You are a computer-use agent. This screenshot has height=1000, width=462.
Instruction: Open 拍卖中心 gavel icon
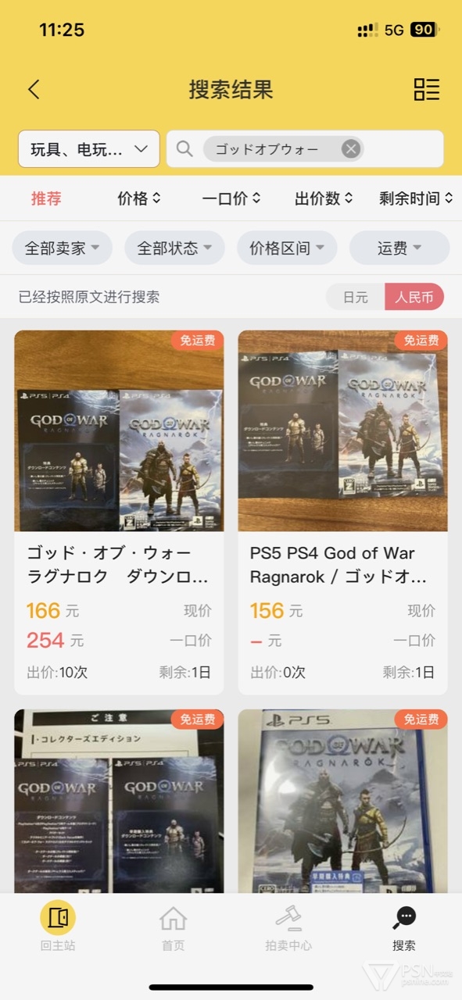(x=288, y=918)
